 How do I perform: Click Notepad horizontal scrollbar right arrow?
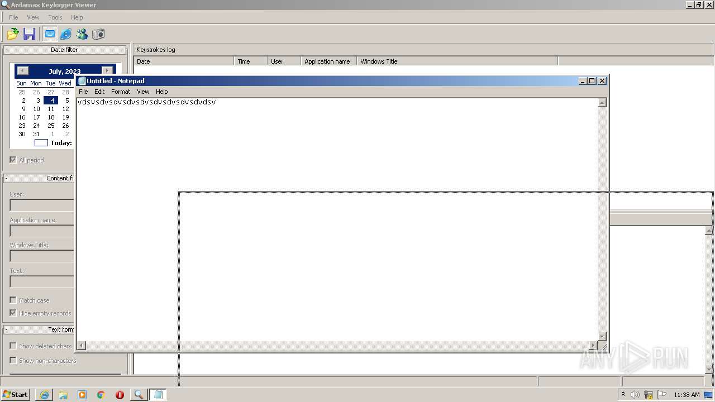pos(593,346)
